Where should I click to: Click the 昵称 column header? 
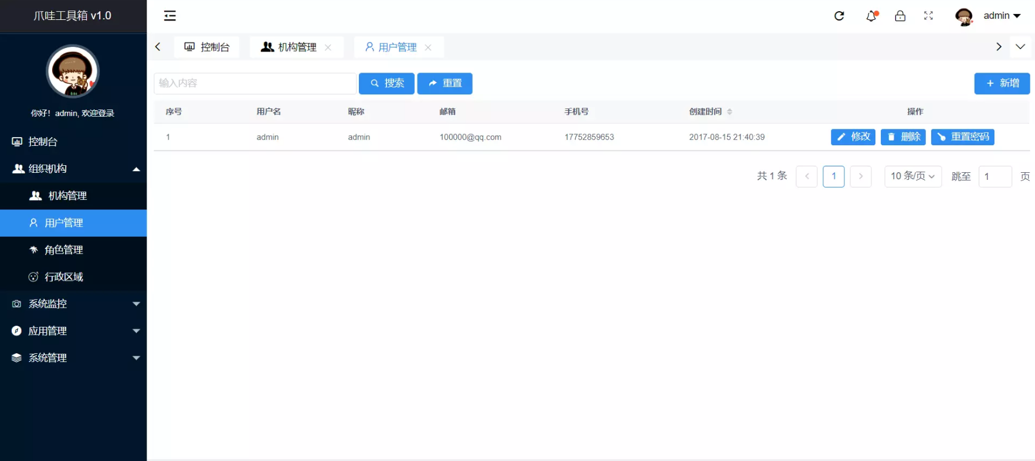356,111
